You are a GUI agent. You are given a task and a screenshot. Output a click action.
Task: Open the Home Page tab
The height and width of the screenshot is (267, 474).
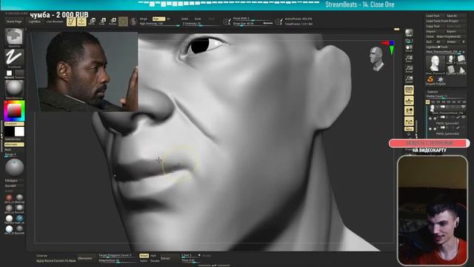pos(14,22)
